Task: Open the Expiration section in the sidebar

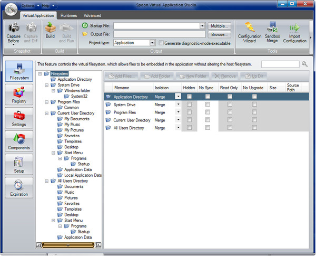Action: pos(19,187)
